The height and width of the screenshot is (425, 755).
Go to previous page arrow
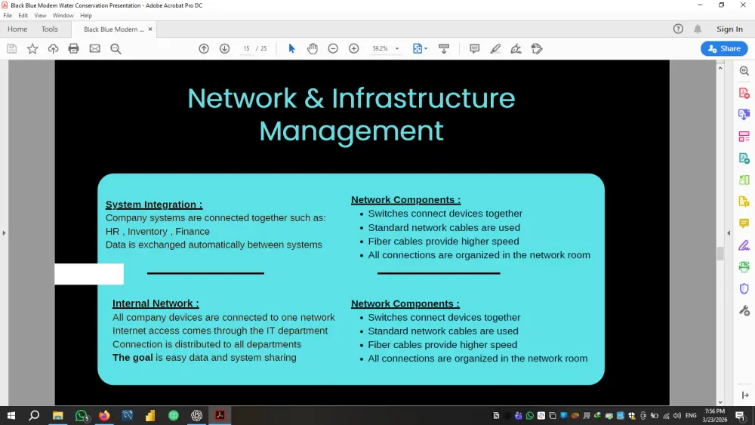204,48
